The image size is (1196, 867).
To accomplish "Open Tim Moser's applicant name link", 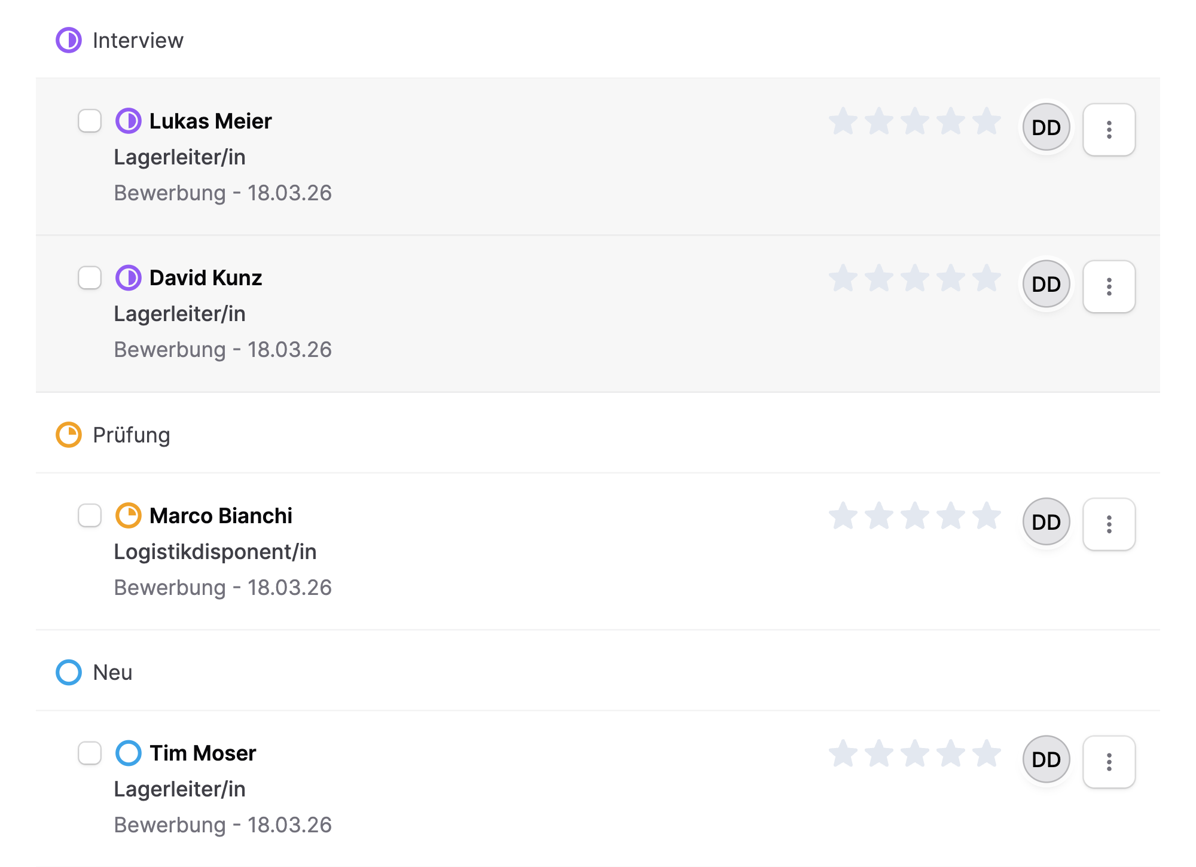I will [203, 753].
